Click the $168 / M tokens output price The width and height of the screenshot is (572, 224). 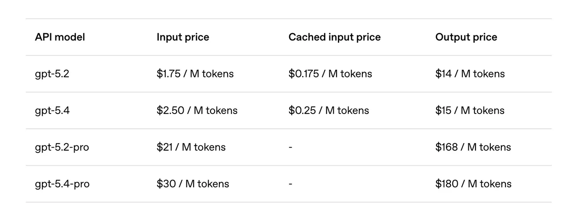[473, 147]
